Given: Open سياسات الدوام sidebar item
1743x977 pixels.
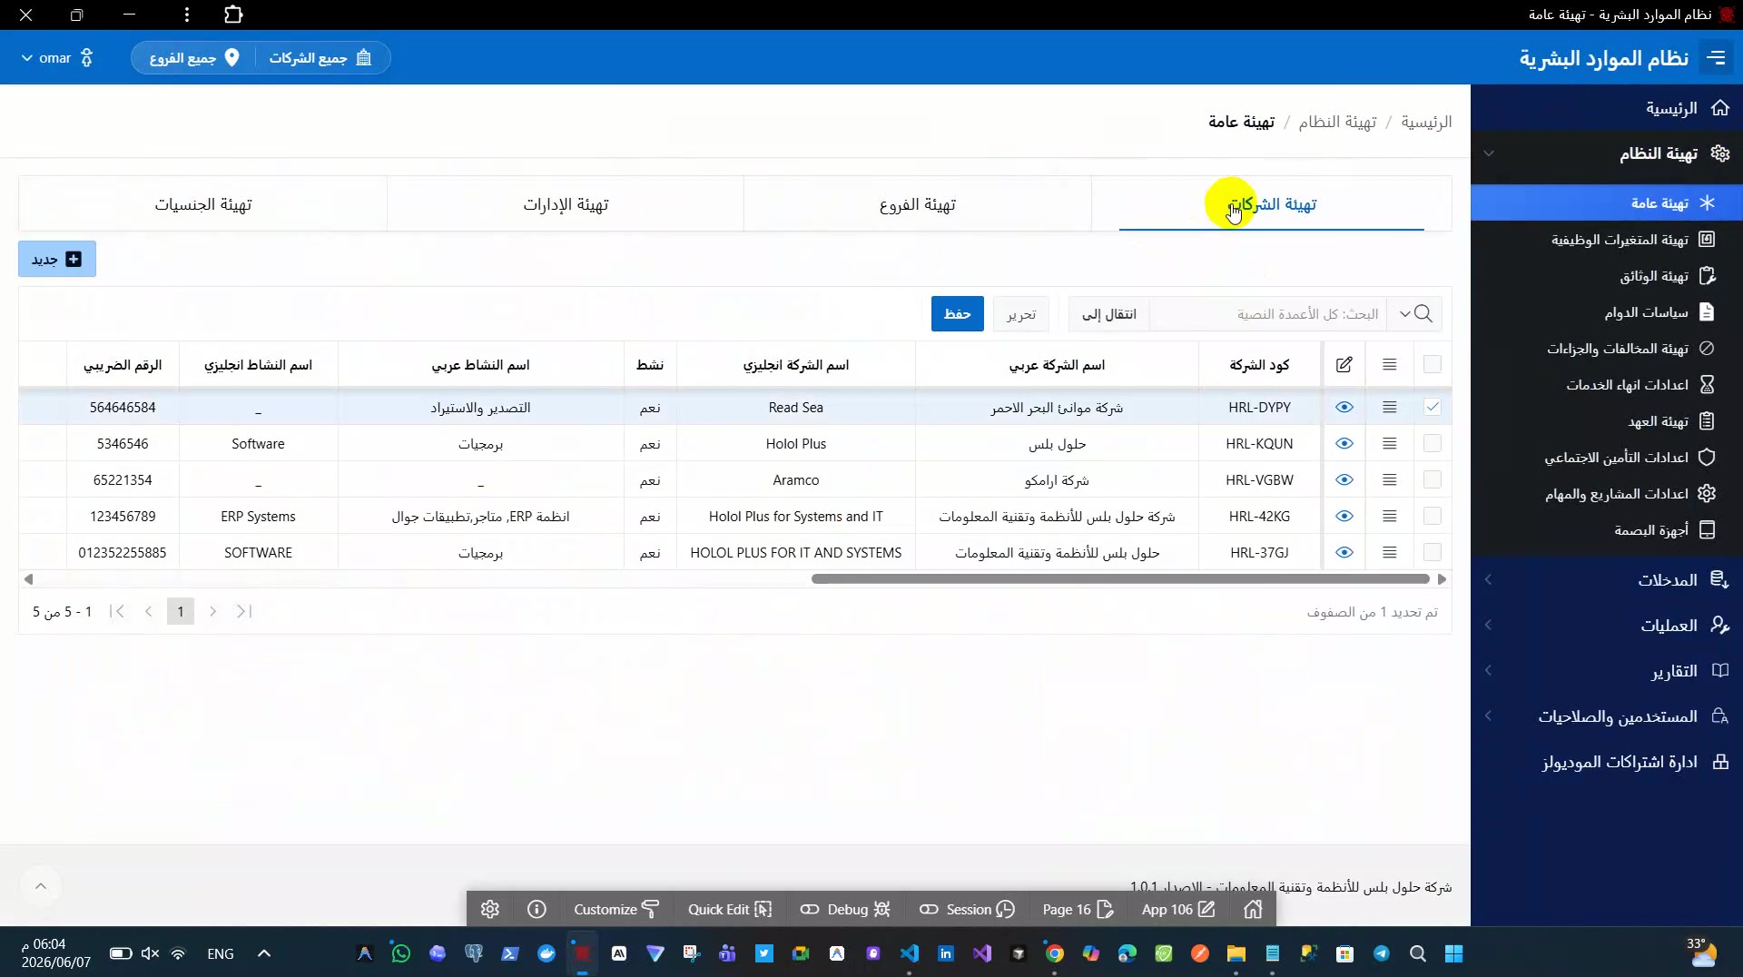Looking at the screenshot, I should tap(1607, 312).
